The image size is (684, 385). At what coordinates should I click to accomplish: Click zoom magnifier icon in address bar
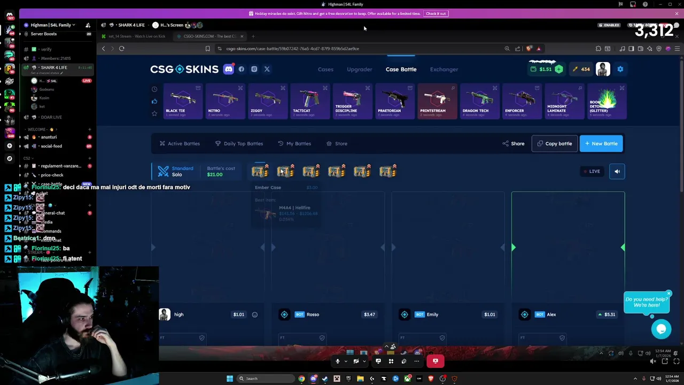[507, 49]
